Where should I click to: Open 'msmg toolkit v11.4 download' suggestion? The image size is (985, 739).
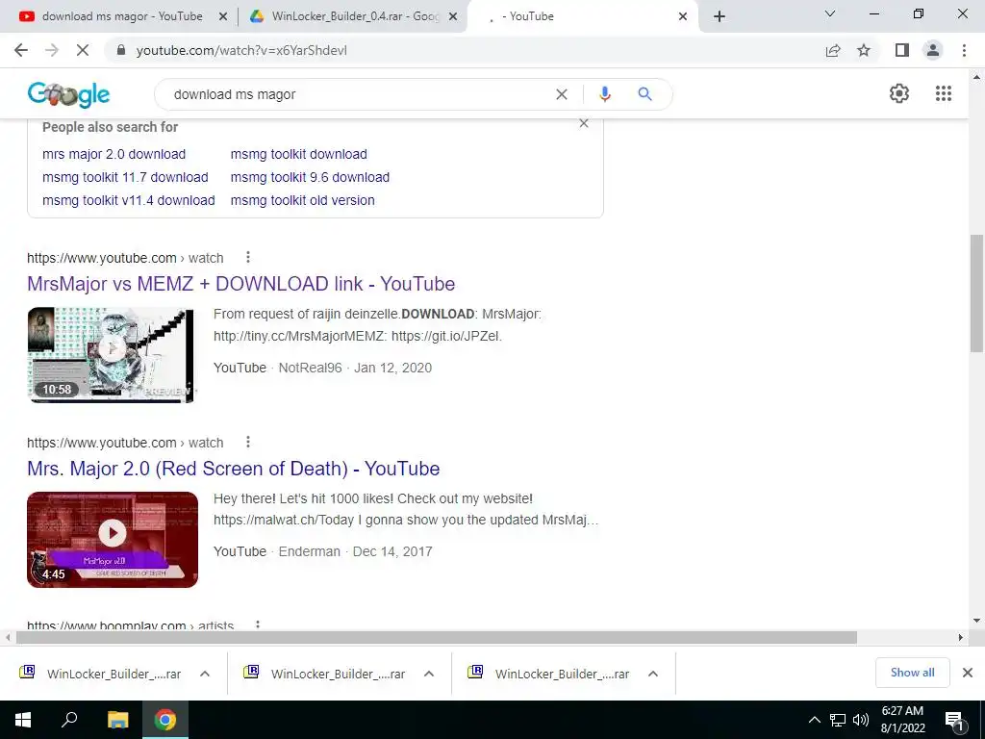coord(128,200)
